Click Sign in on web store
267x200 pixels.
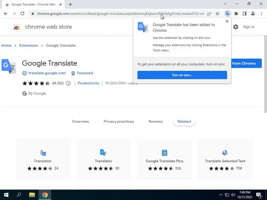(248, 27)
